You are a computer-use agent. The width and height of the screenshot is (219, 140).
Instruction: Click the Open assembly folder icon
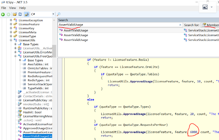click(x=15, y=14)
